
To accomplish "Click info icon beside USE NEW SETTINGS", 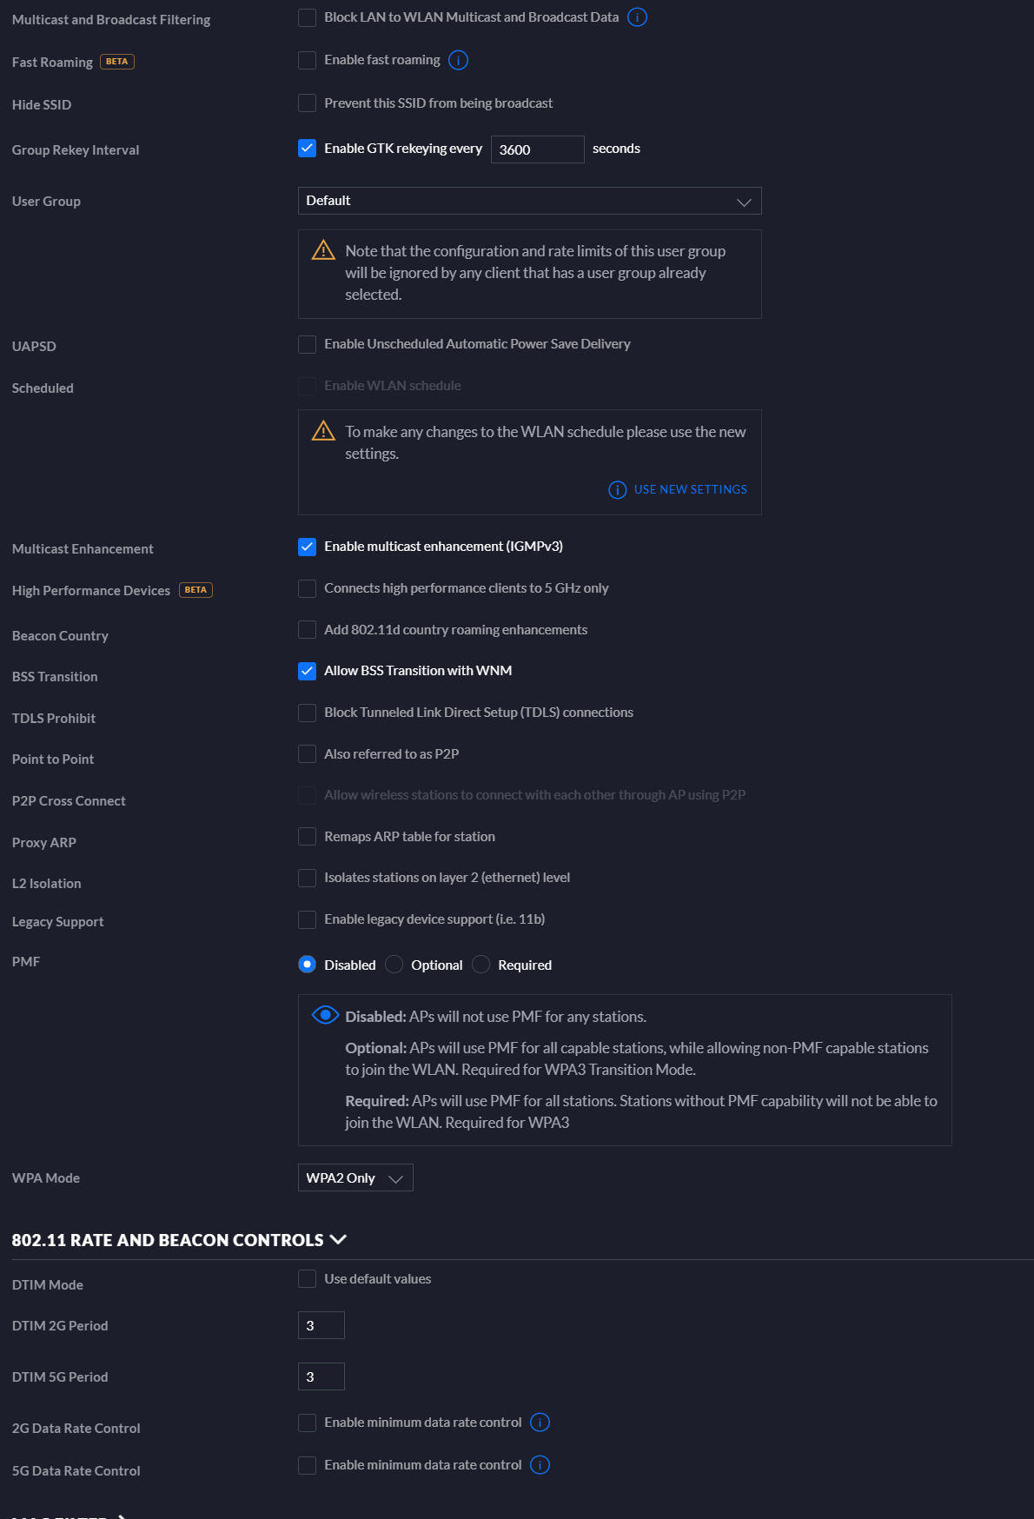I will 617,490.
